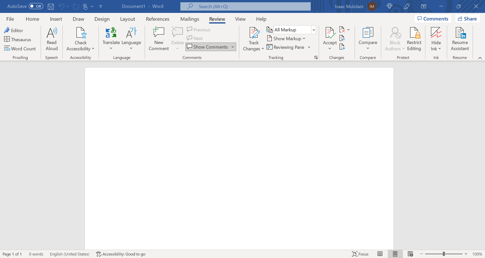Collapse the ribbon

tap(480, 58)
